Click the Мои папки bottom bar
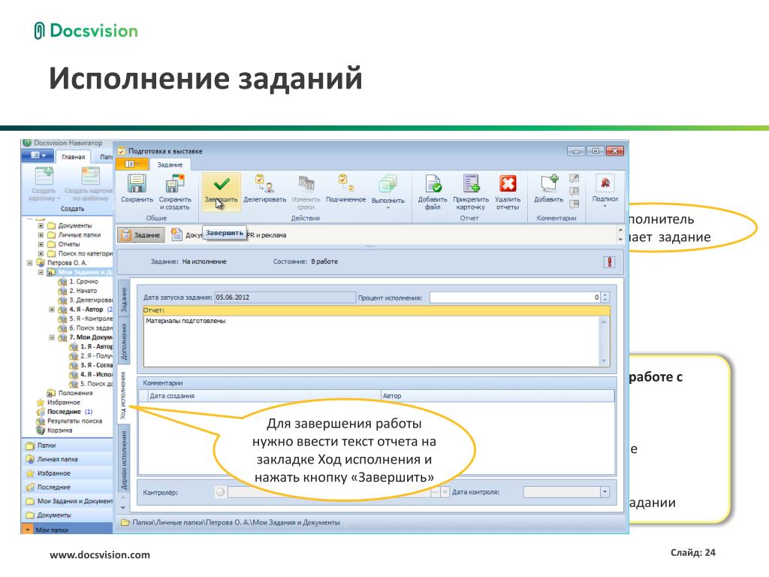 click(68, 530)
